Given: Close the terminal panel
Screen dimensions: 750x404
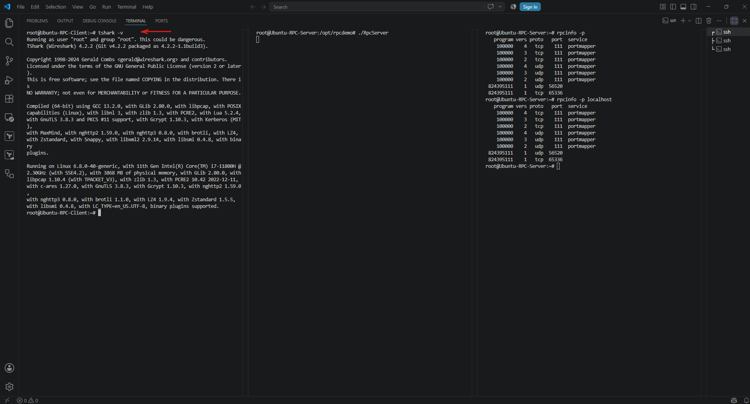Looking at the screenshot, I should (x=745, y=21).
